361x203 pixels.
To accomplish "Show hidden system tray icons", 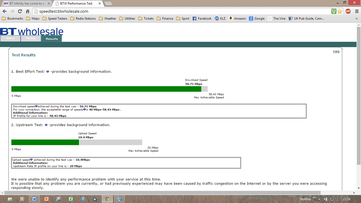I will coord(319,199).
